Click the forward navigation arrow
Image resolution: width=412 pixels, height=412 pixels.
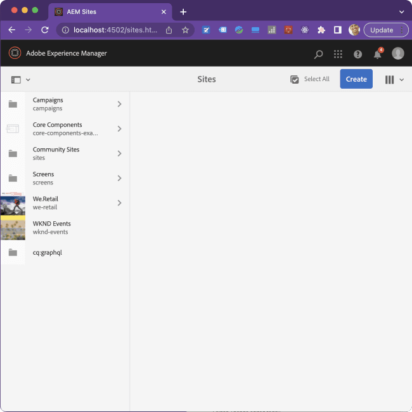click(x=28, y=30)
